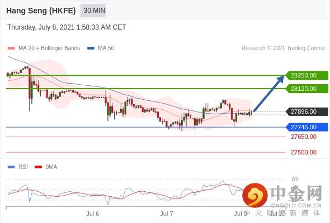Click the MA 20 + Bollinger Bands legend swatch
The height and width of the screenshot is (223, 330).
coord(11,49)
